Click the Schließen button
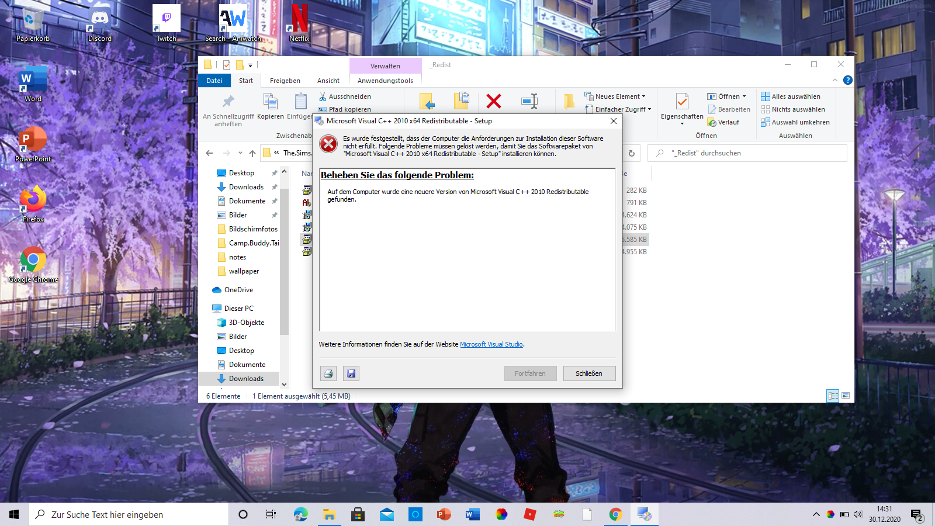Screen dimensions: 935x526 [x=589, y=373]
